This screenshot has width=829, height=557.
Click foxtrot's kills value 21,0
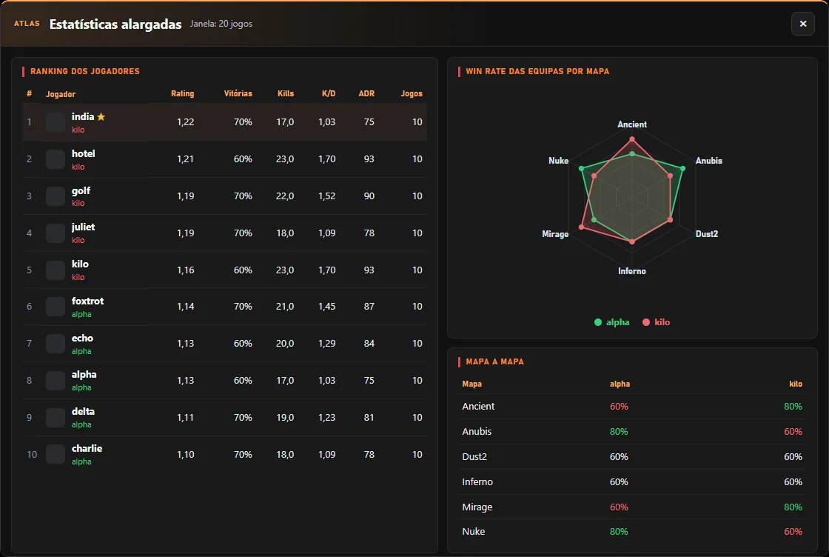click(285, 307)
